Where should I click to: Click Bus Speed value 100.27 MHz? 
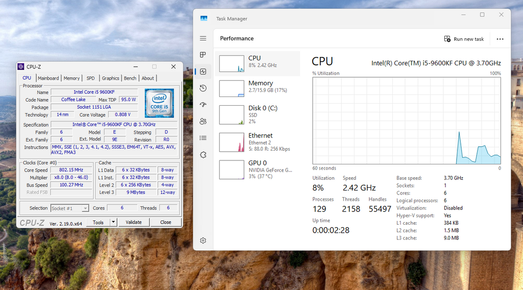point(71,185)
